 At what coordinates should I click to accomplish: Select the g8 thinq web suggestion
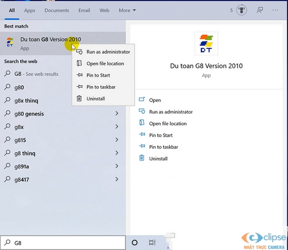tap(63, 153)
